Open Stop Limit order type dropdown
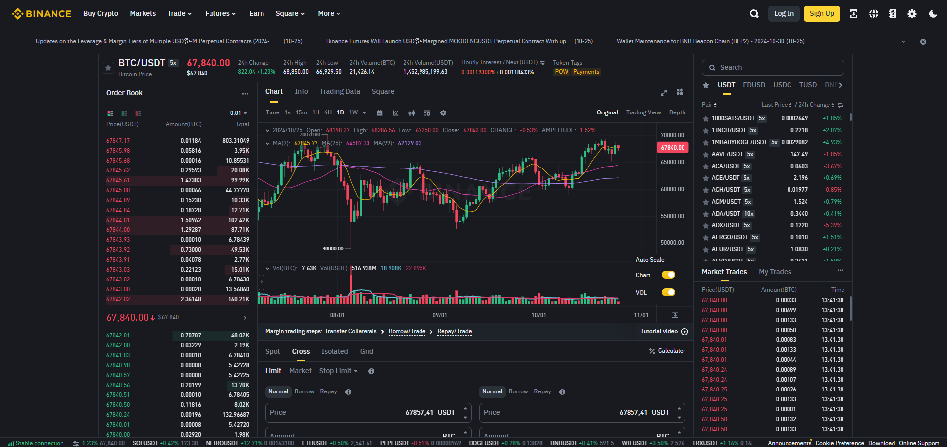947x447 pixels. [x=338, y=371]
